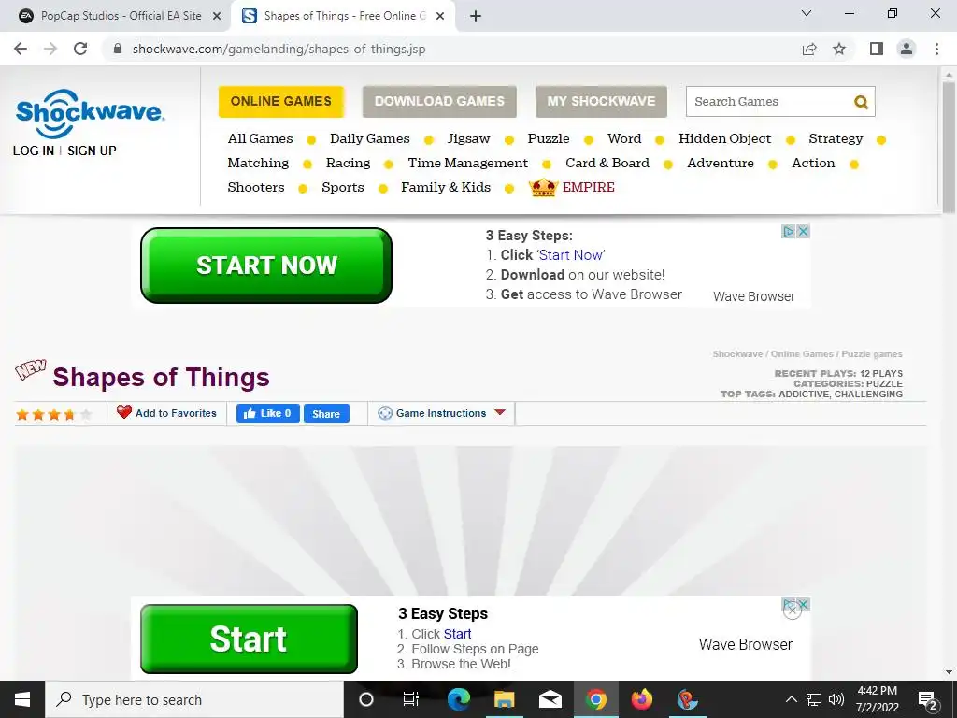Screen dimensions: 957x718
Task: Open the Word category
Action: point(624,138)
